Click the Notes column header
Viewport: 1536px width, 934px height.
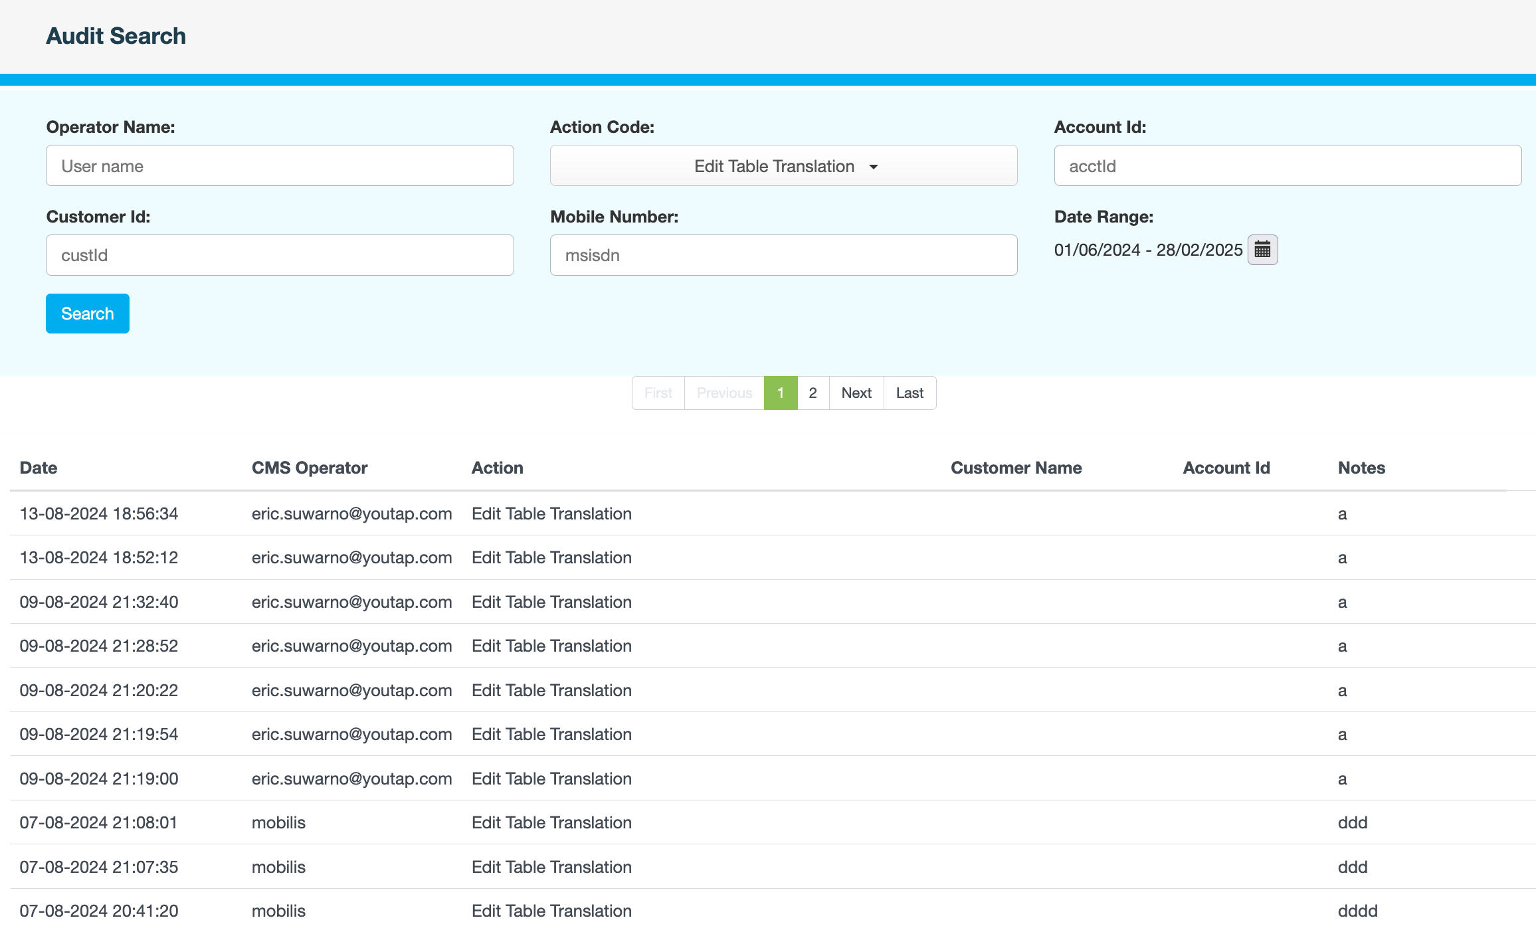tap(1361, 468)
